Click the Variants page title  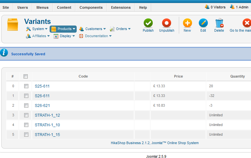pyautogui.click(x=37, y=21)
